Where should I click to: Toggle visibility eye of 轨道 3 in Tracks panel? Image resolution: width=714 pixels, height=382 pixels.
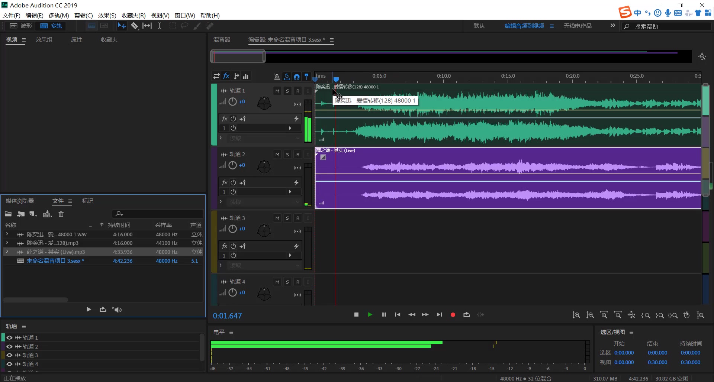click(x=9, y=355)
